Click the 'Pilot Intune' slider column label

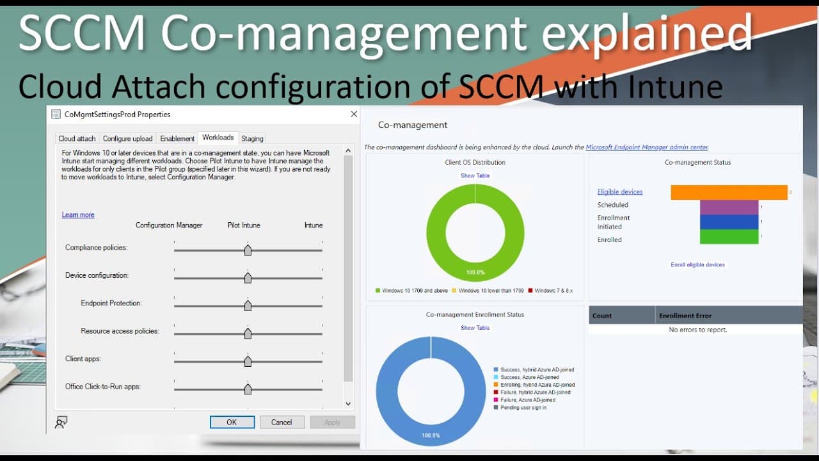click(x=244, y=225)
